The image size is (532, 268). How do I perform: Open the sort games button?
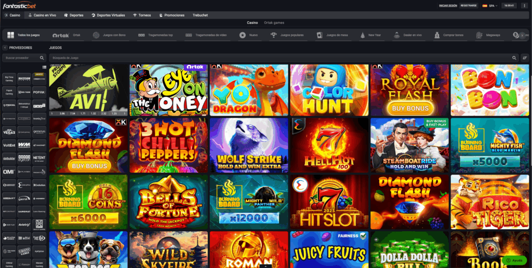(525, 58)
